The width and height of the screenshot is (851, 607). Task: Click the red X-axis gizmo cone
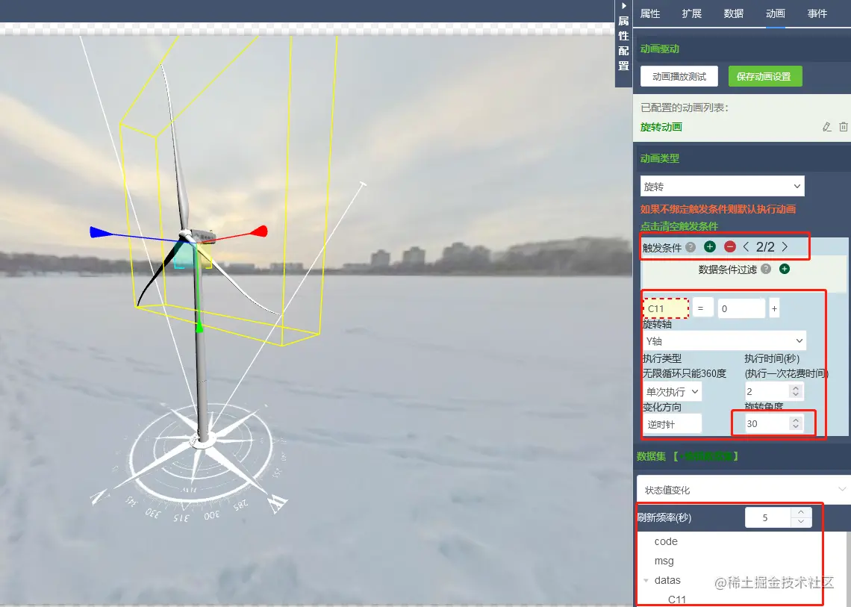point(259,231)
